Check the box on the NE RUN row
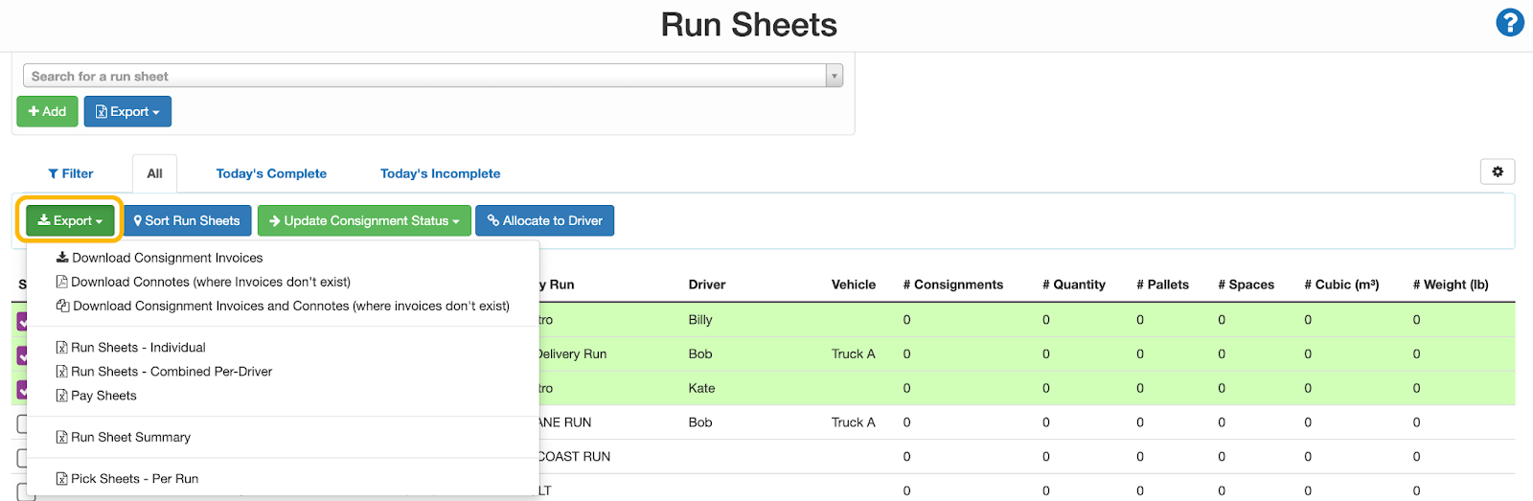 tap(22, 423)
